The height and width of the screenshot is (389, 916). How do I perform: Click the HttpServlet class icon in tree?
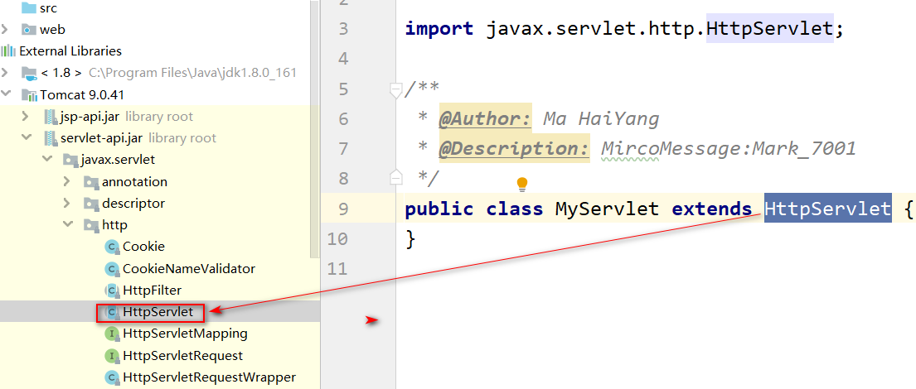(x=112, y=312)
